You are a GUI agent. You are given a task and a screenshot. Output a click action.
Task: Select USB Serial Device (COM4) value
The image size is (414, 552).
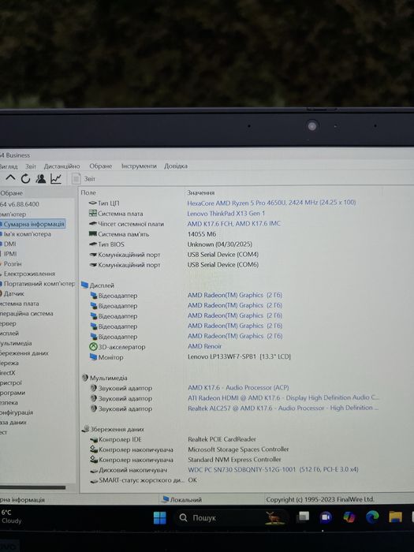pyautogui.click(x=223, y=254)
